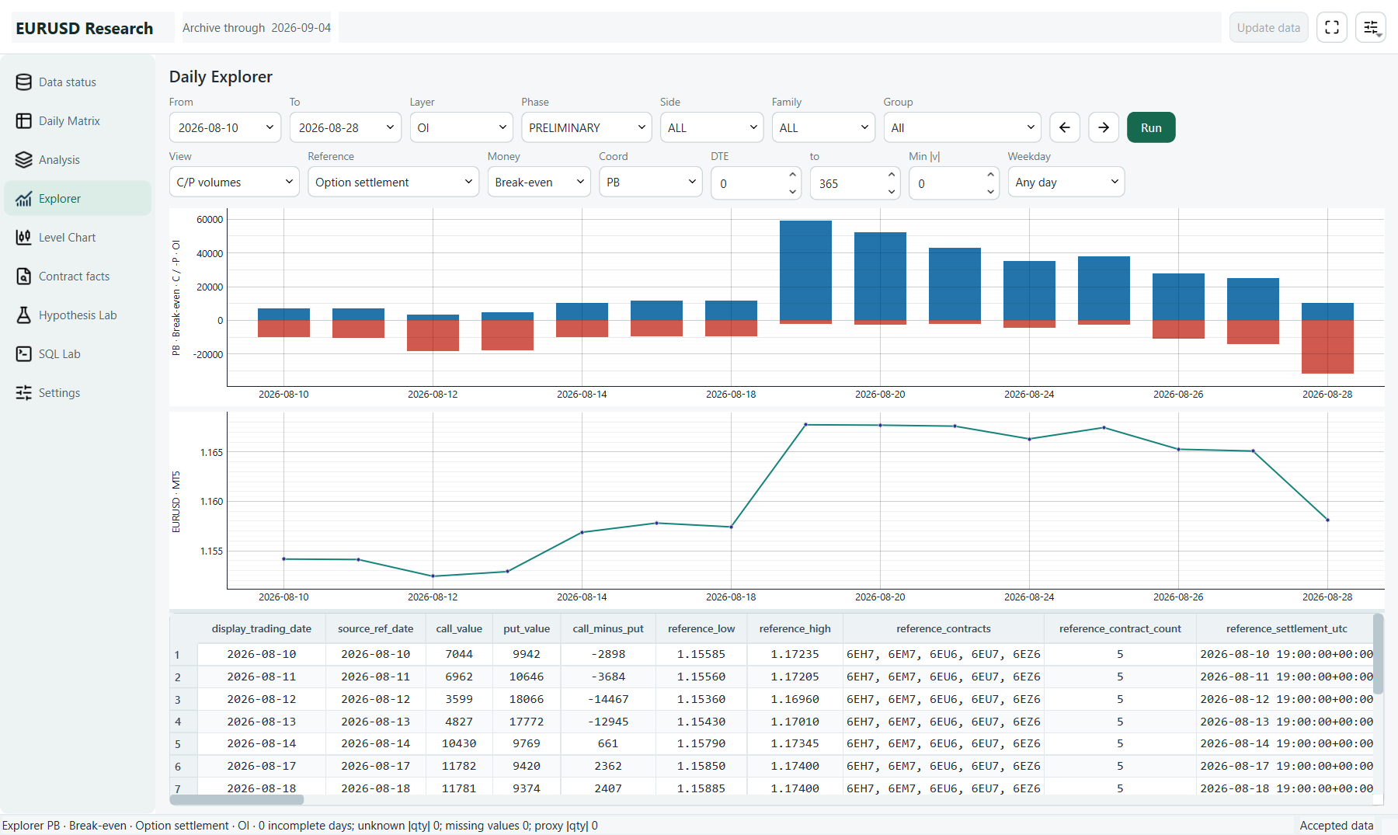Run the Daily Explorer query
The image size is (1398, 835).
[1151, 127]
